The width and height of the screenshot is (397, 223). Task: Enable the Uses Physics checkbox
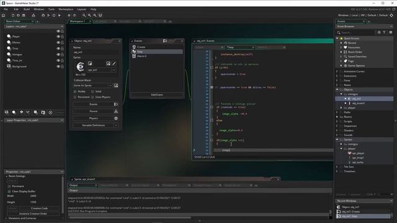(92, 97)
